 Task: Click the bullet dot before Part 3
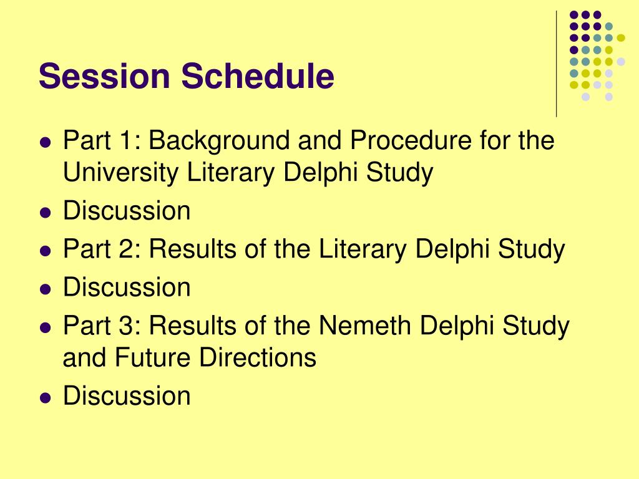click(x=46, y=328)
